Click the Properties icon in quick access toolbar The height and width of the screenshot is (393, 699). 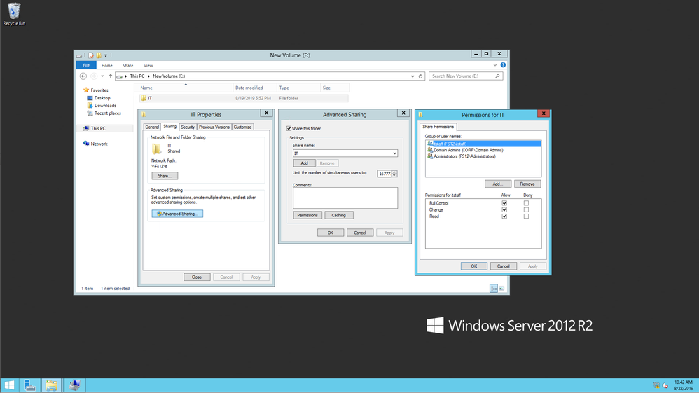tap(91, 55)
